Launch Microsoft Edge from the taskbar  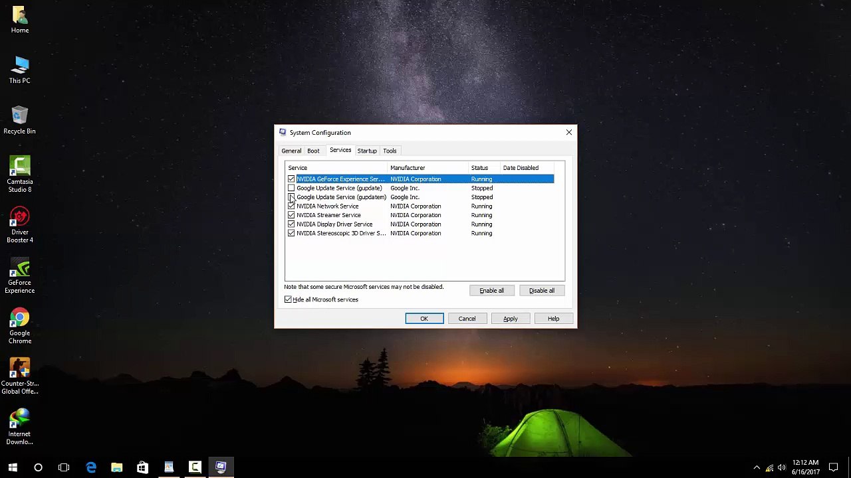point(91,467)
